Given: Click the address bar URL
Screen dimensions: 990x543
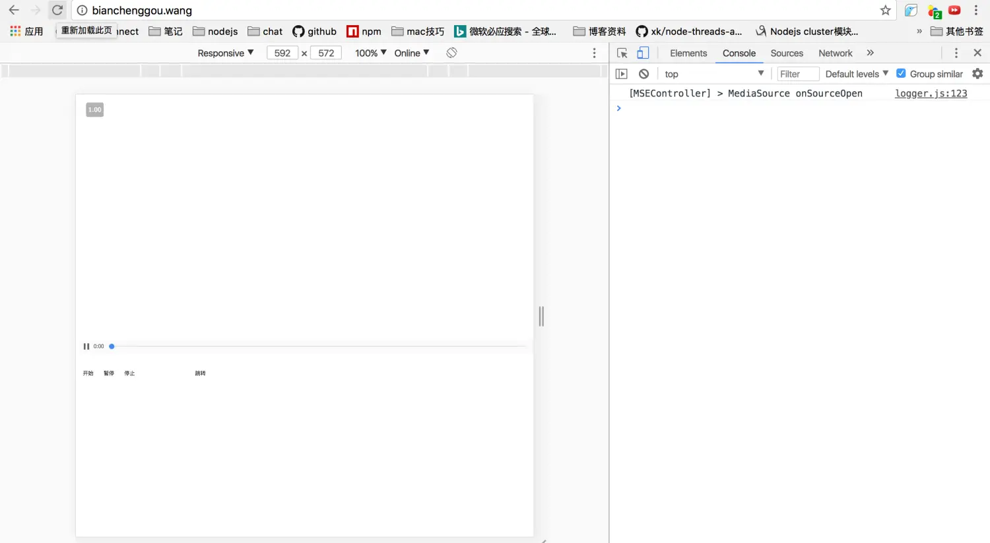Looking at the screenshot, I should [x=142, y=11].
